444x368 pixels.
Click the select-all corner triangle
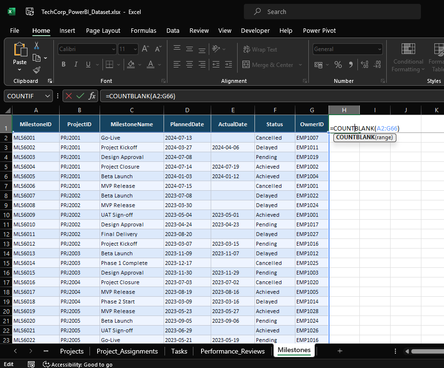[x=8, y=110]
